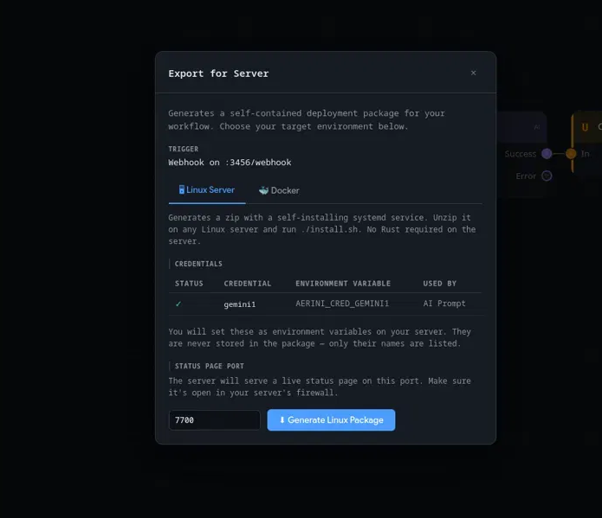Close the Export for Server dialog
The image size is (602, 518).
[473, 73]
